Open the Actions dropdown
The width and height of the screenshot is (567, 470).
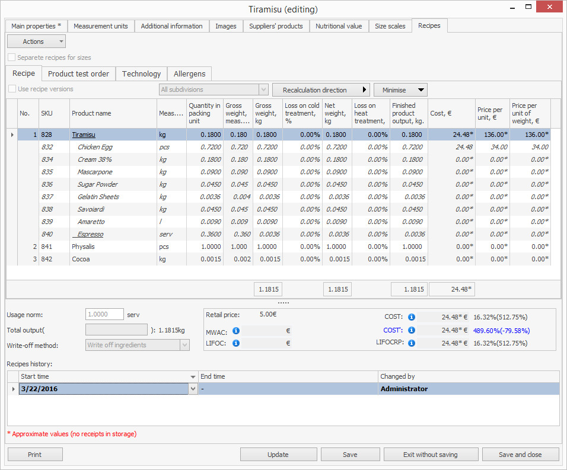pos(36,41)
